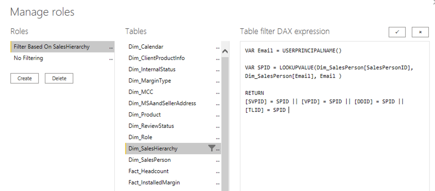Select Fact_Headcount table

pos(173,171)
